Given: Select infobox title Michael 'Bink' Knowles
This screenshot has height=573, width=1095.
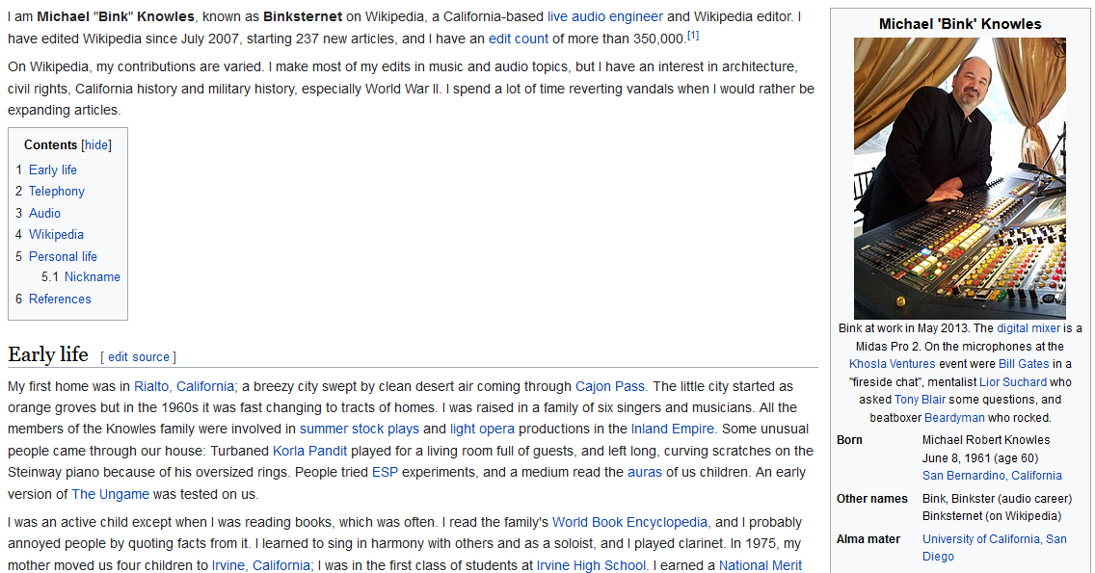Looking at the screenshot, I should [959, 24].
